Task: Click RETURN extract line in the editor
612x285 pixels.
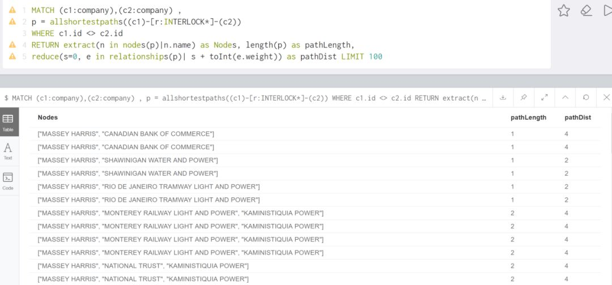Action: (193, 45)
